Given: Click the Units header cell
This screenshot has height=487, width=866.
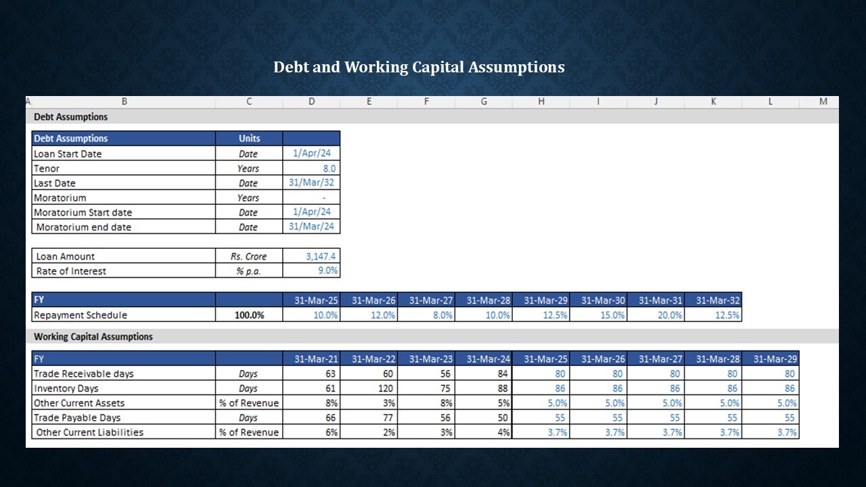Looking at the screenshot, I should [x=249, y=138].
